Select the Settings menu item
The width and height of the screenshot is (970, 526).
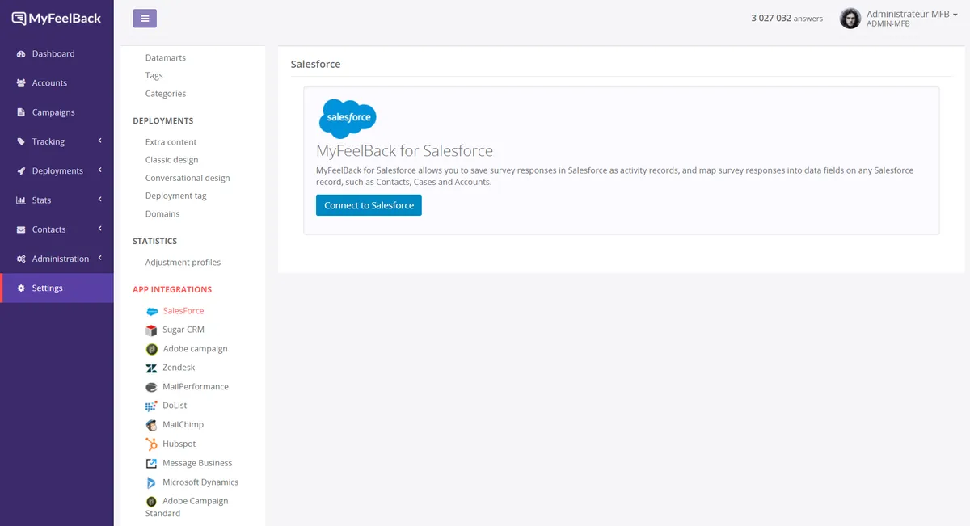57,288
